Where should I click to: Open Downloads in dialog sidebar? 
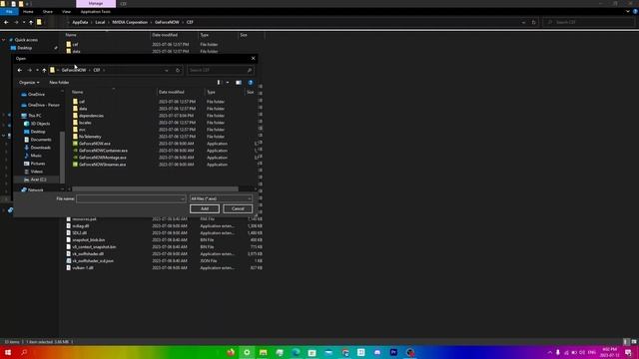coord(40,148)
